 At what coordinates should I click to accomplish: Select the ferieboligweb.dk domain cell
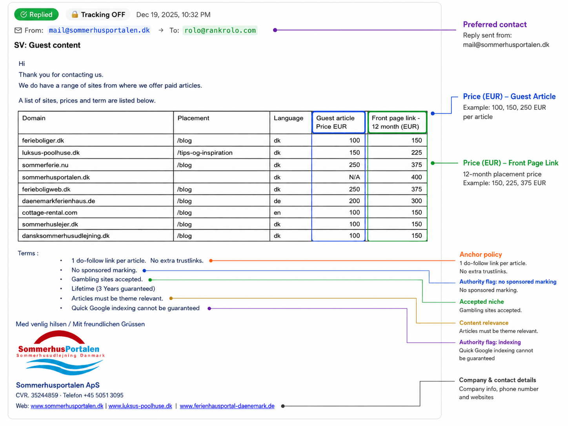tap(96, 189)
